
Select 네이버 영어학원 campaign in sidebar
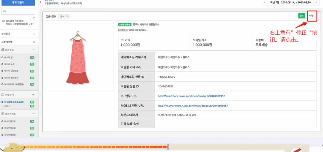tap(11, 78)
